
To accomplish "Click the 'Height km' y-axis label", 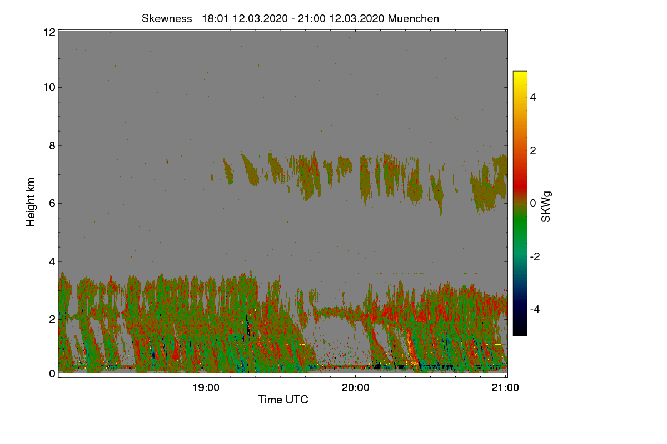I will (31, 201).
